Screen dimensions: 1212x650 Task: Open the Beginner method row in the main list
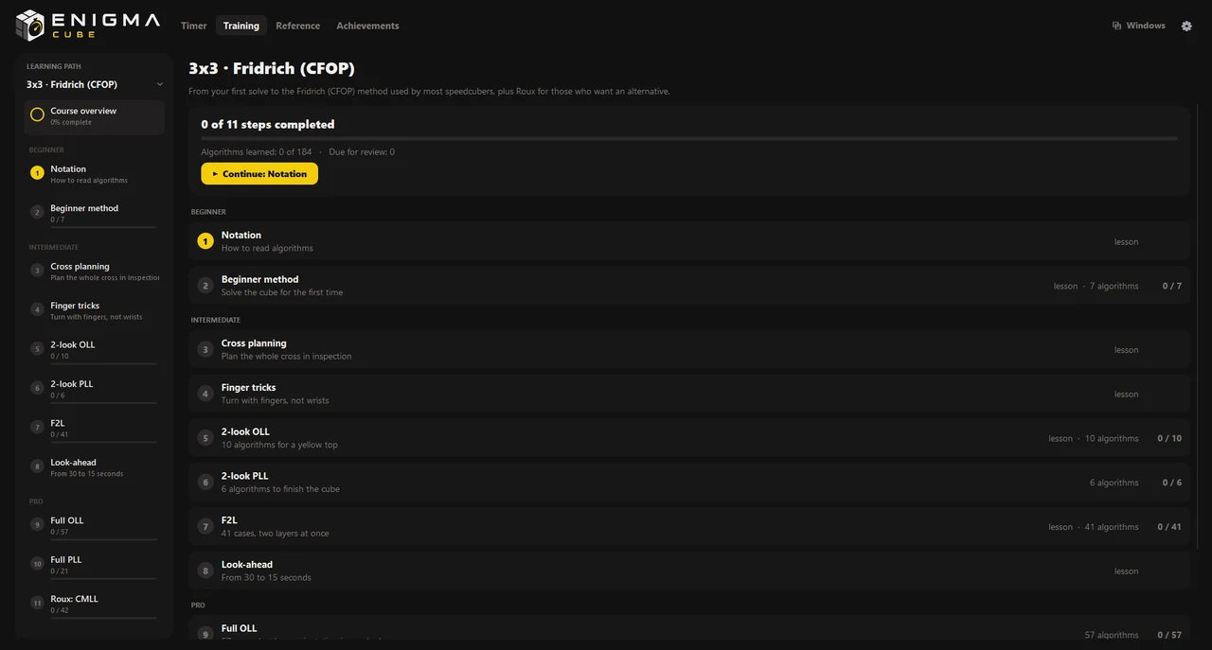tap(689, 286)
